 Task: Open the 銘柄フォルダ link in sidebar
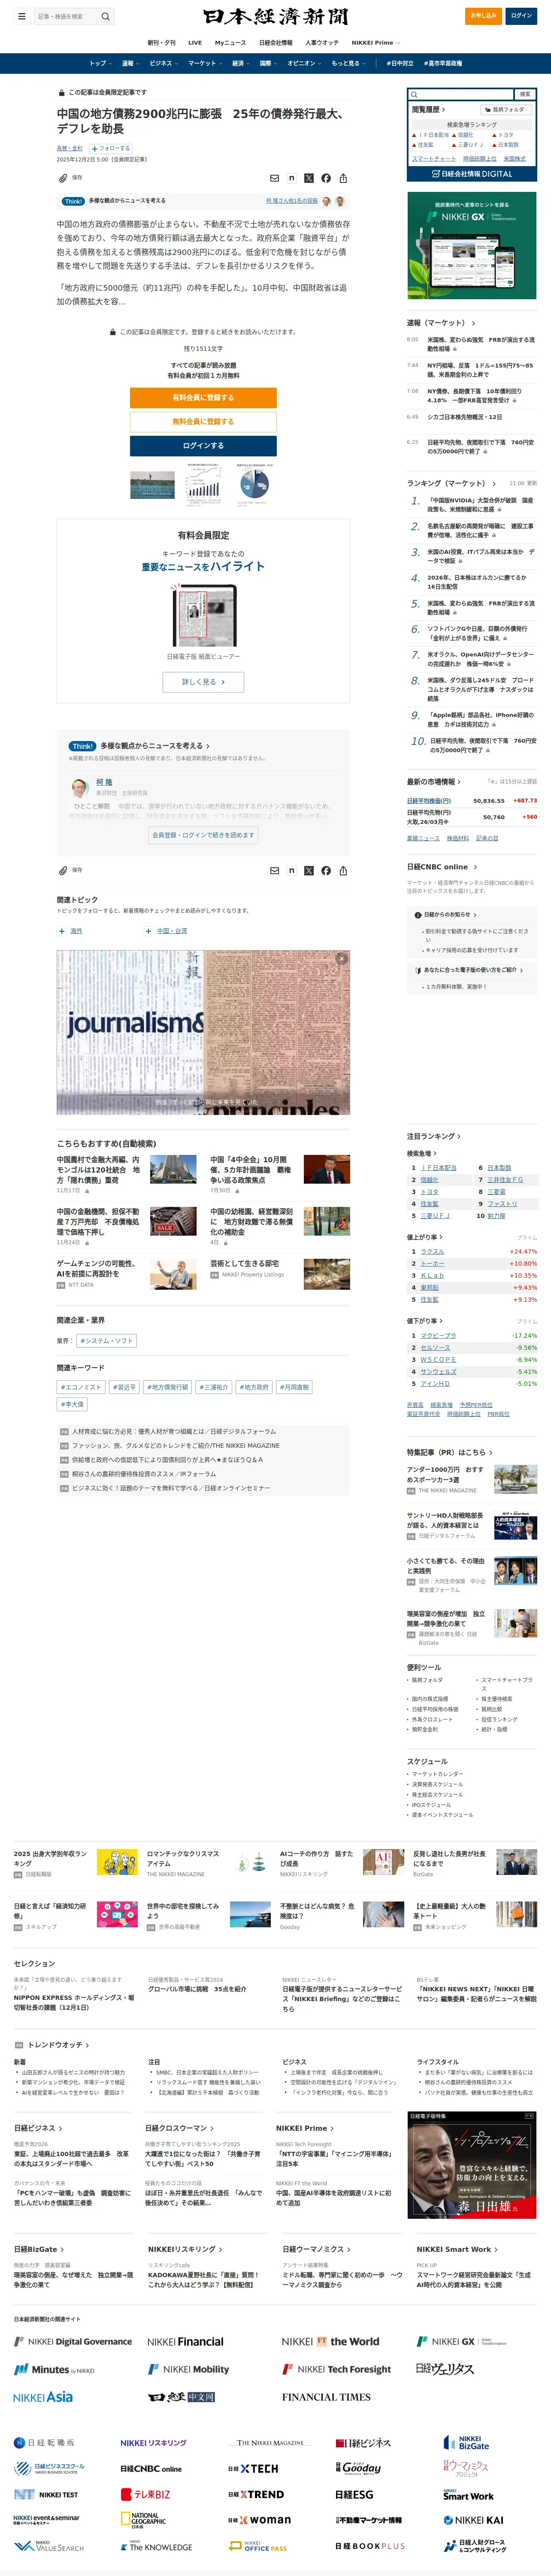[506, 110]
